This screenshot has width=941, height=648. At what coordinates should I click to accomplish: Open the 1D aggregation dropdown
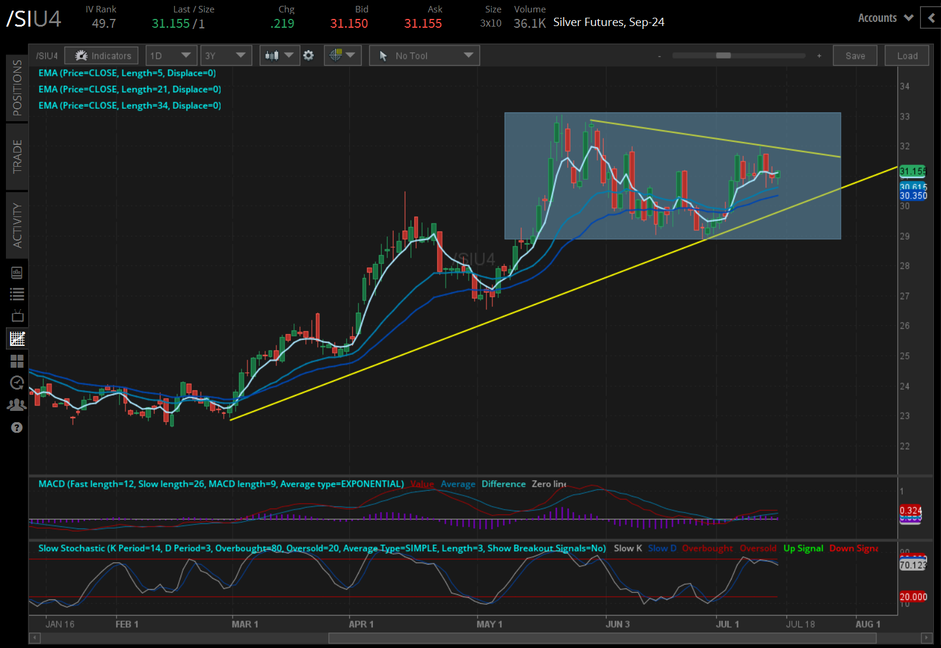pyautogui.click(x=170, y=56)
